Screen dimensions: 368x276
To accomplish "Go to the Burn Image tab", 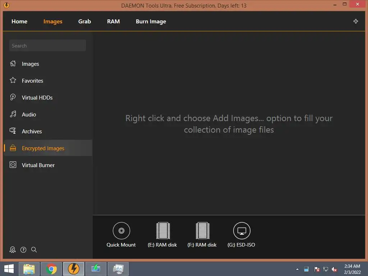I will (x=151, y=21).
